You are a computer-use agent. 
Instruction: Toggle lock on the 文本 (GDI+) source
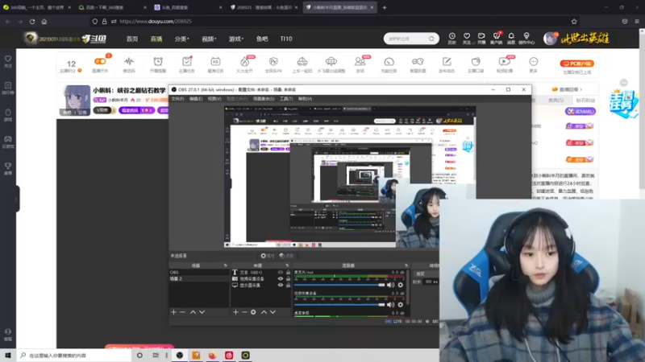(x=288, y=273)
